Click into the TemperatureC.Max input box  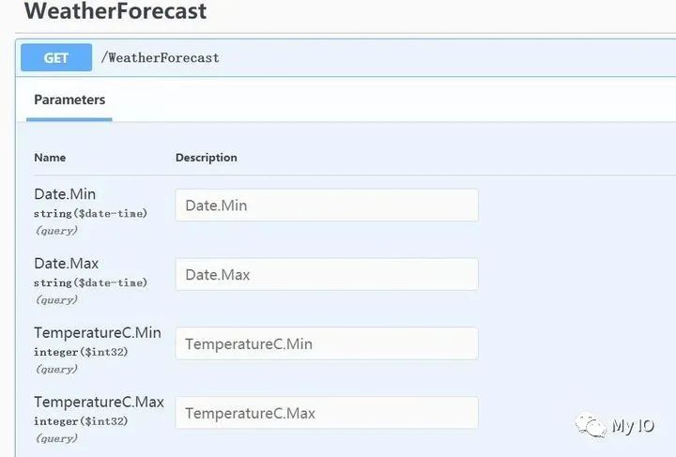pyautogui.click(x=327, y=413)
